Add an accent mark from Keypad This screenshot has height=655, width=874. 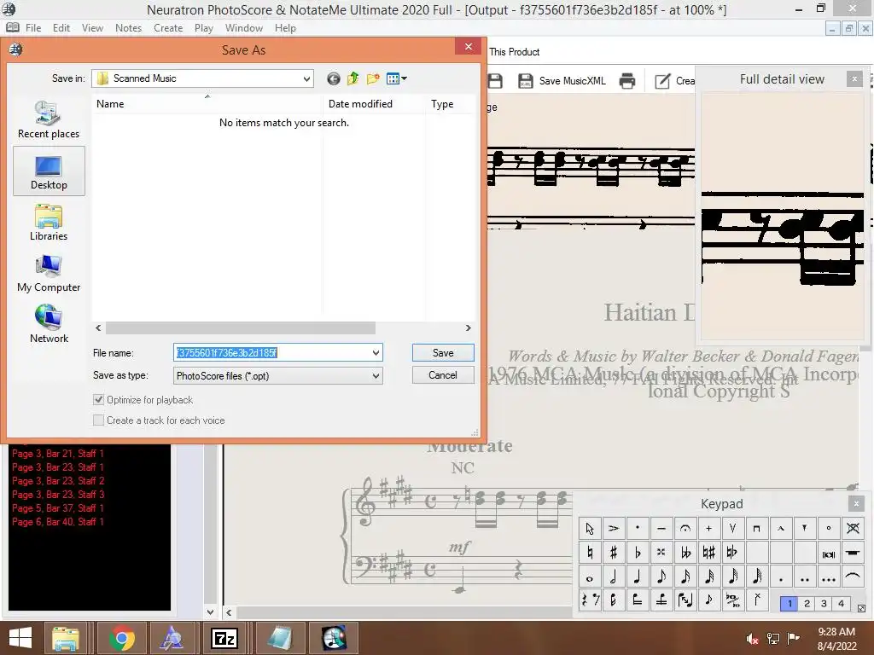click(613, 528)
